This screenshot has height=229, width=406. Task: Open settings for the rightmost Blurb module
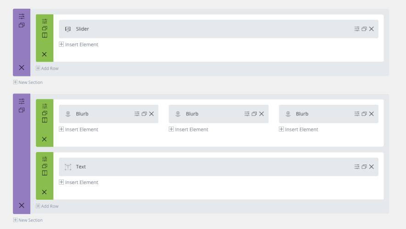click(x=357, y=114)
